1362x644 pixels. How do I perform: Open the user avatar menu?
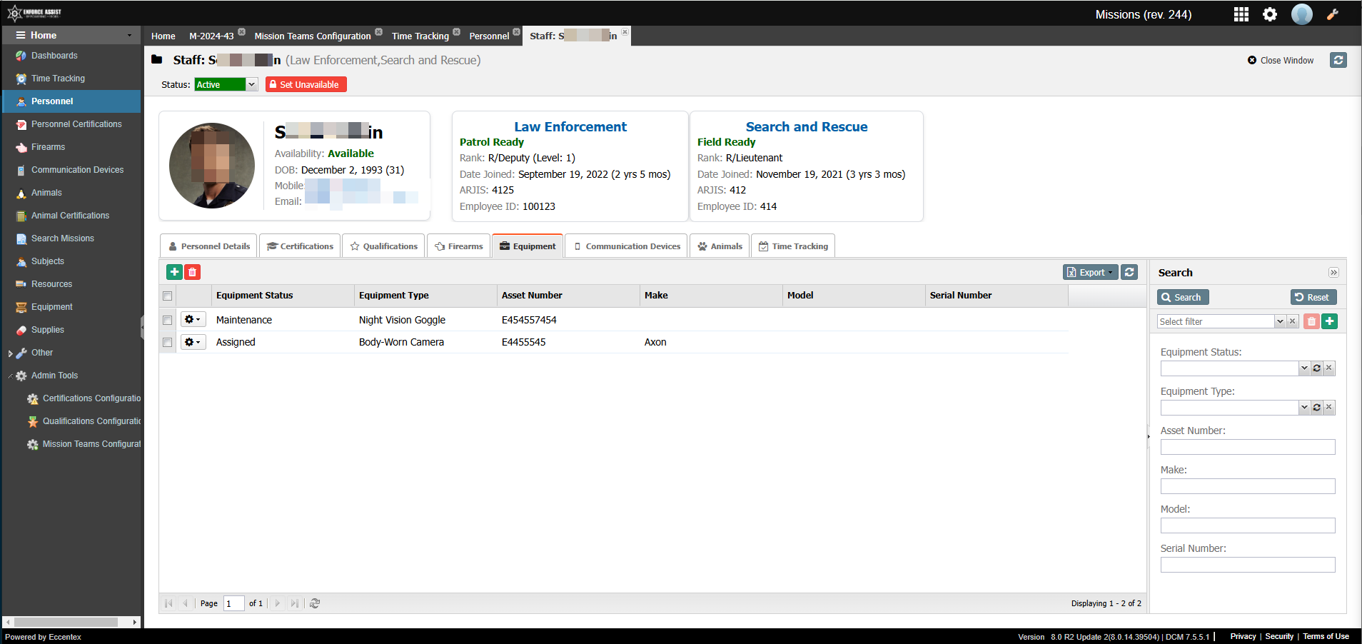(1302, 14)
